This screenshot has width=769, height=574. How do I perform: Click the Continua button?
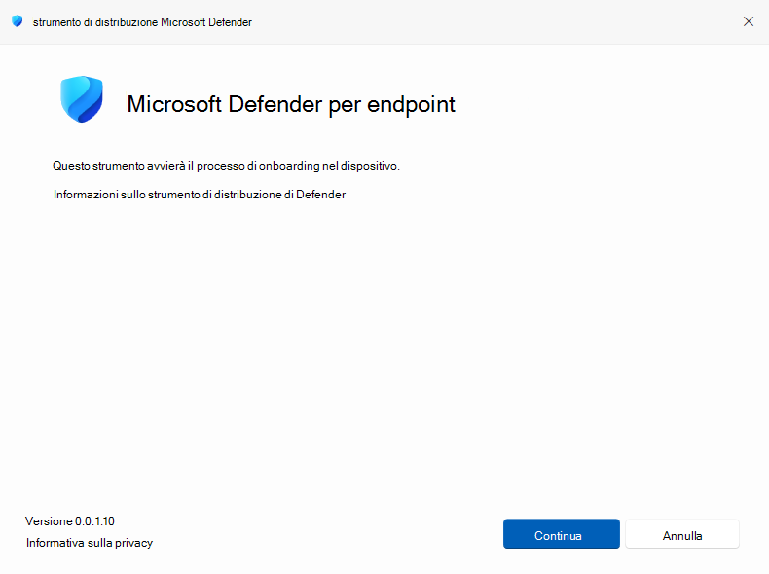561,534
